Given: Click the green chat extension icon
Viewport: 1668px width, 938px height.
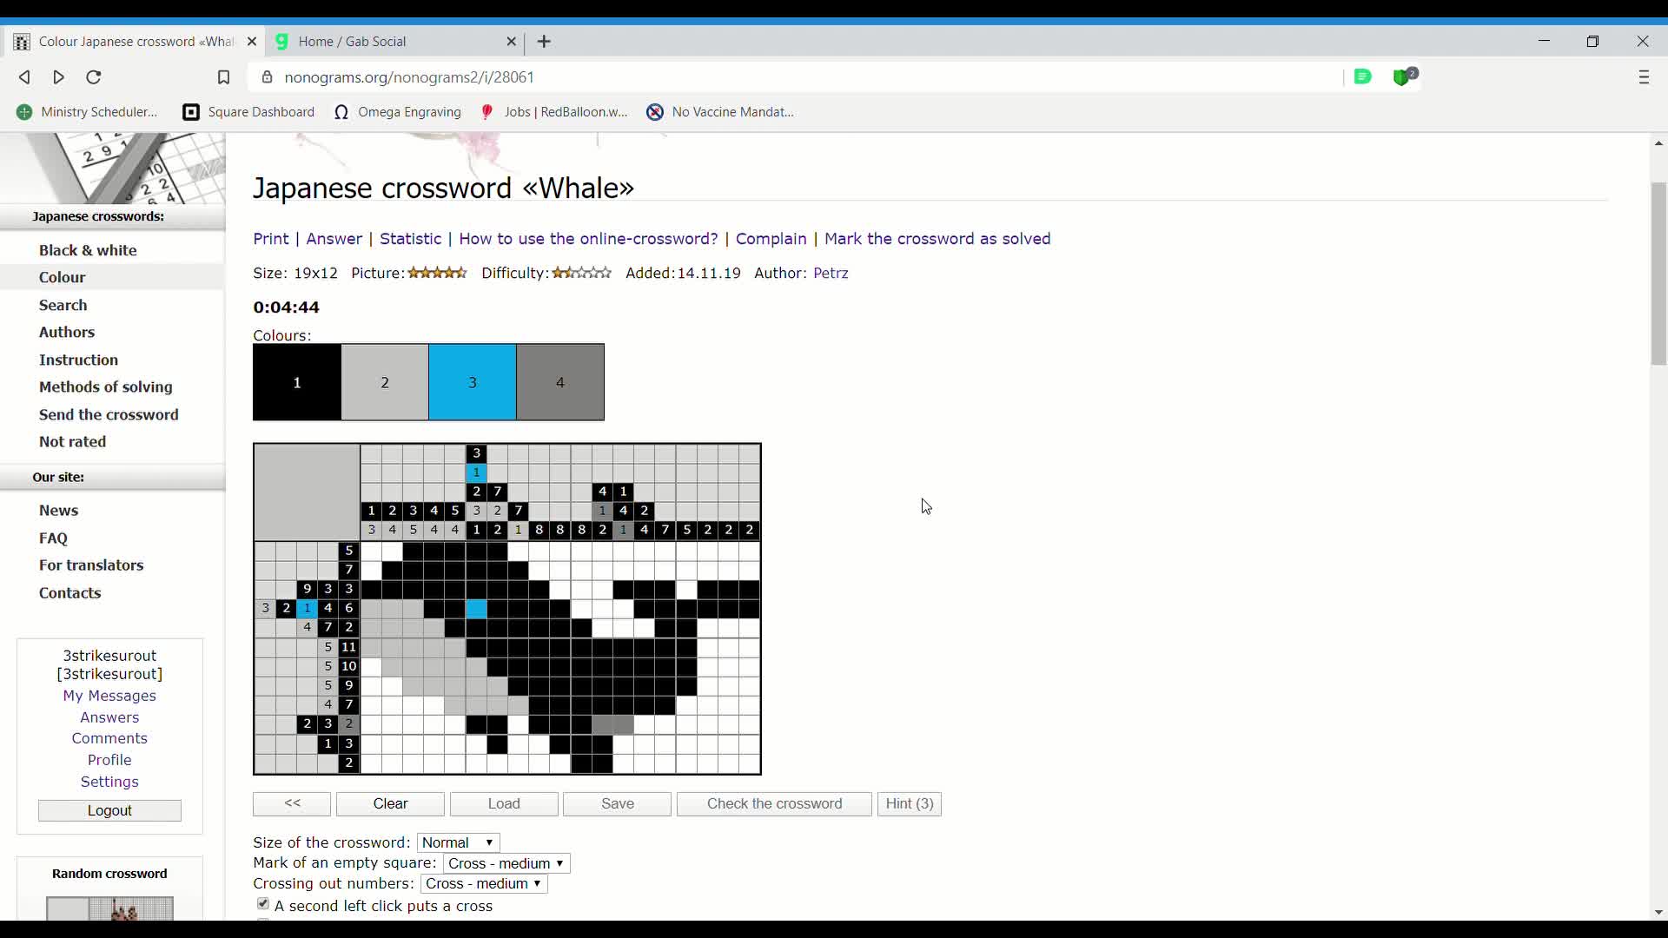Looking at the screenshot, I should click(1363, 76).
